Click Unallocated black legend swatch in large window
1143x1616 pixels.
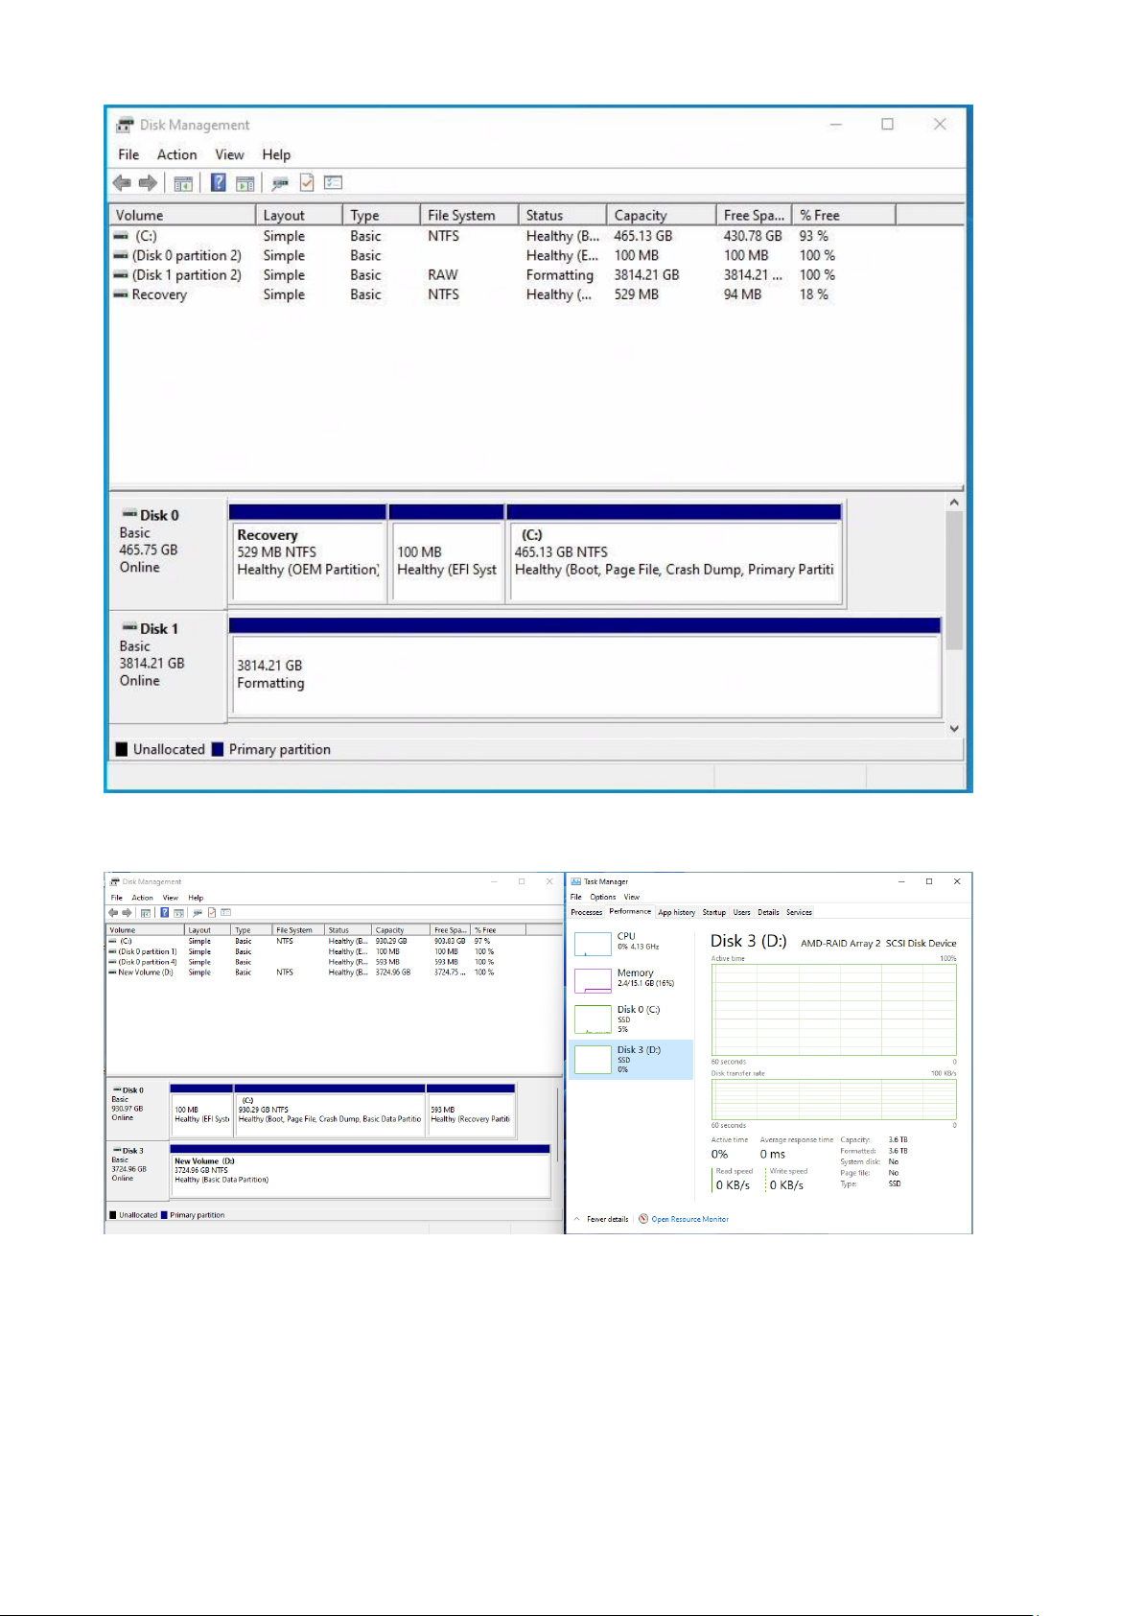[x=122, y=749]
